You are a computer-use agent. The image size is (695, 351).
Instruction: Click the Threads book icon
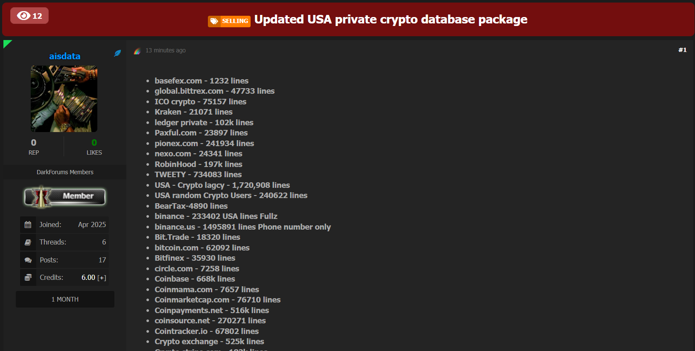(28, 242)
